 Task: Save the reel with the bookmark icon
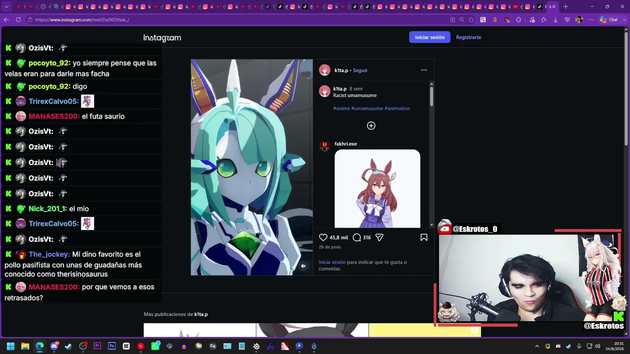[x=424, y=237]
